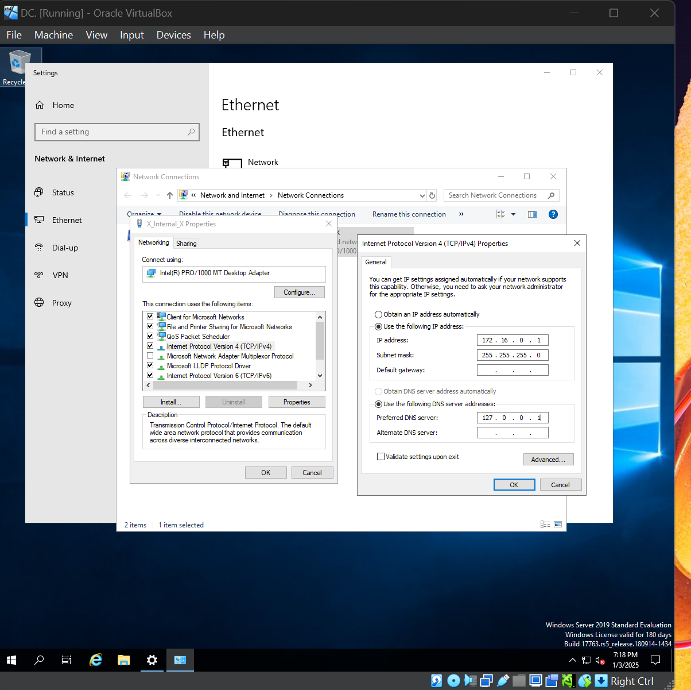Open the Windows Start menu
691x690 pixels.
(x=11, y=660)
